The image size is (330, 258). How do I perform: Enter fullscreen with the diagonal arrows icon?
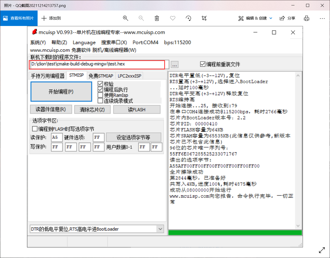coord(322,250)
